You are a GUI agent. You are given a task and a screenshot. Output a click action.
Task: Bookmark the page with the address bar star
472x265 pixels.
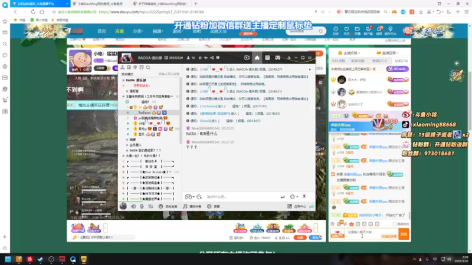tap(54, 12)
